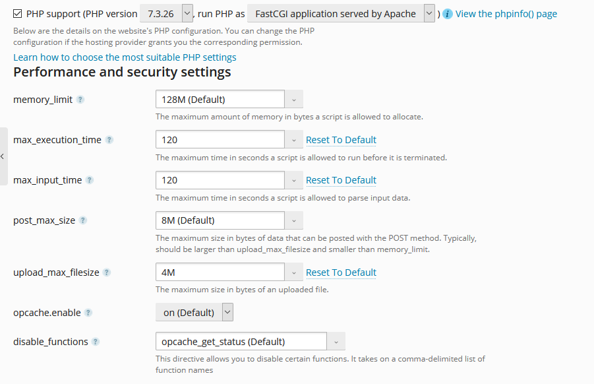
Task: Click help icon next to max_input_time
Action: coord(90,180)
